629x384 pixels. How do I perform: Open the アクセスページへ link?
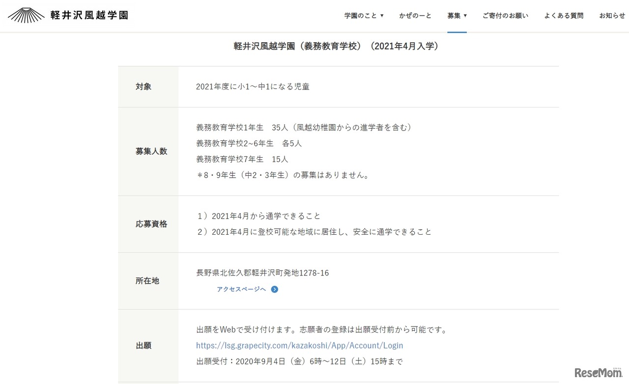point(241,289)
